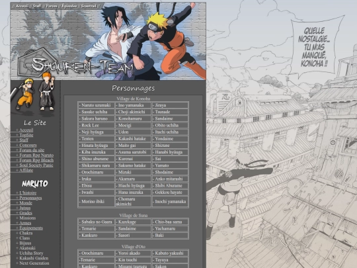The height and width of the screenshot is (268, 357).
Task: Select Hinata hyûuga character cell
Action: pyautogui.click(x=96, y=145)
